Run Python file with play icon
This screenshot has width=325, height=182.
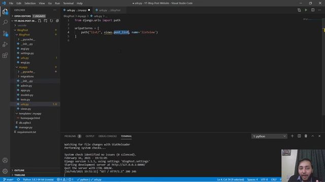pos(306,10)
